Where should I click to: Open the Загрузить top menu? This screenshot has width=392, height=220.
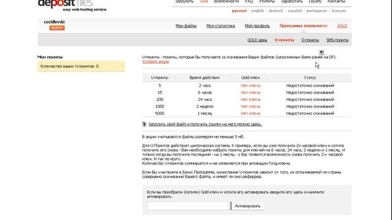184,1
